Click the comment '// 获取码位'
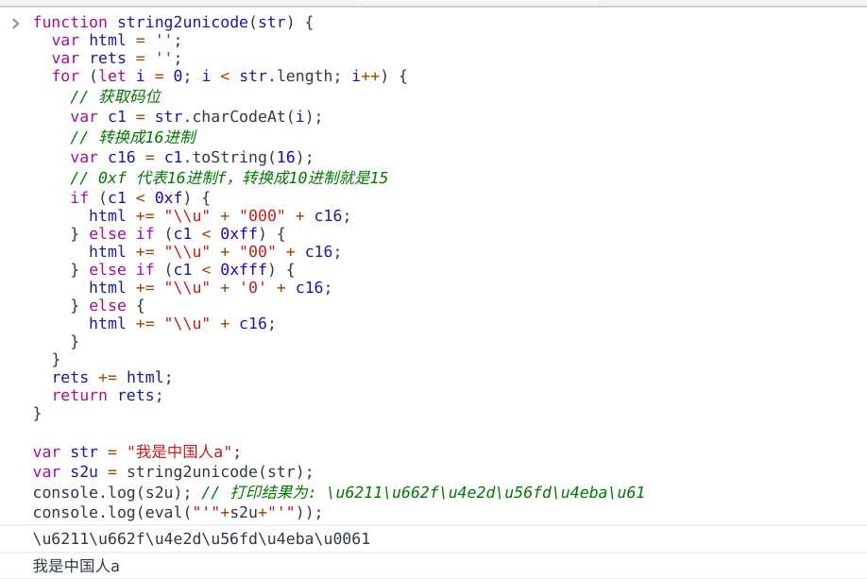867x579 pixels. (x=115, y=96)
